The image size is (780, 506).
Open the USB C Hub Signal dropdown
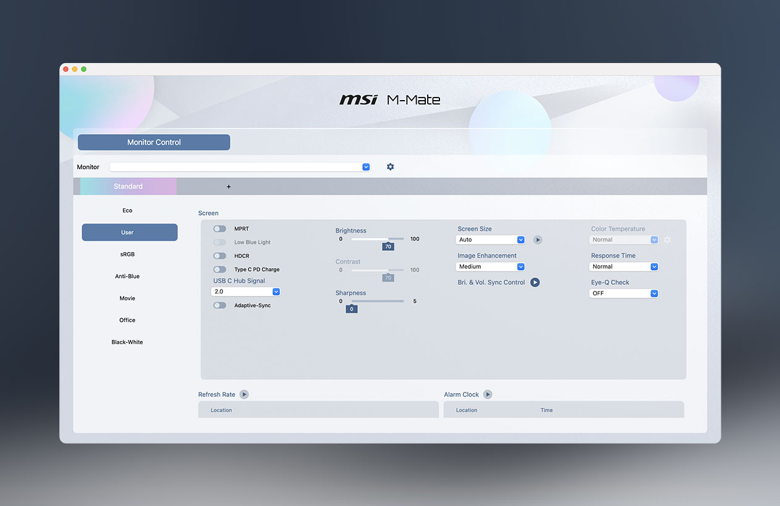[x=276, y=291]
